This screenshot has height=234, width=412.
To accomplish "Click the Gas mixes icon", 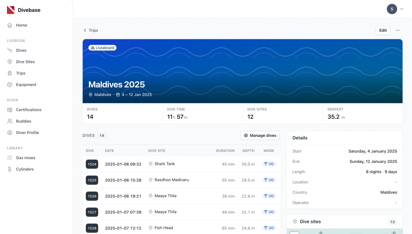I will (10, 158).
